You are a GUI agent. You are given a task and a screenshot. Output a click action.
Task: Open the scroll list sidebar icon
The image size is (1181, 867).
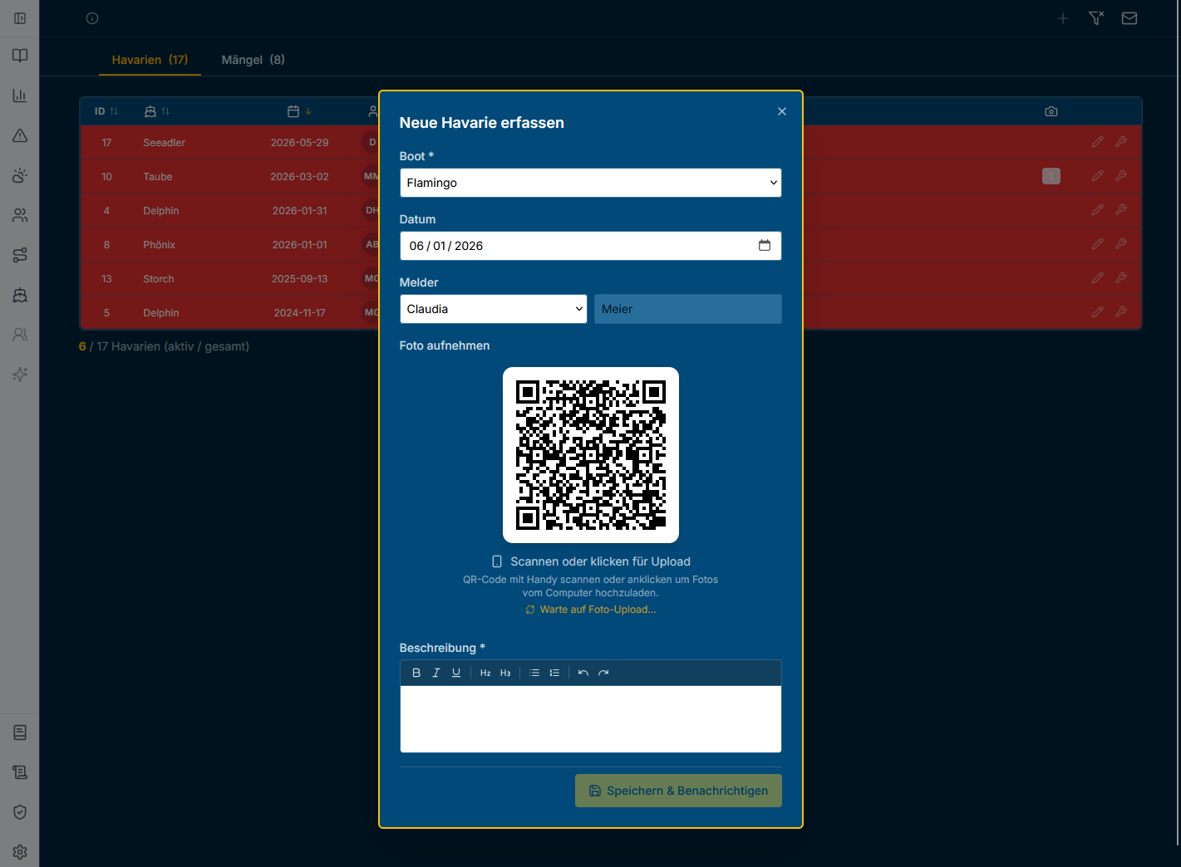coord(20,772)
